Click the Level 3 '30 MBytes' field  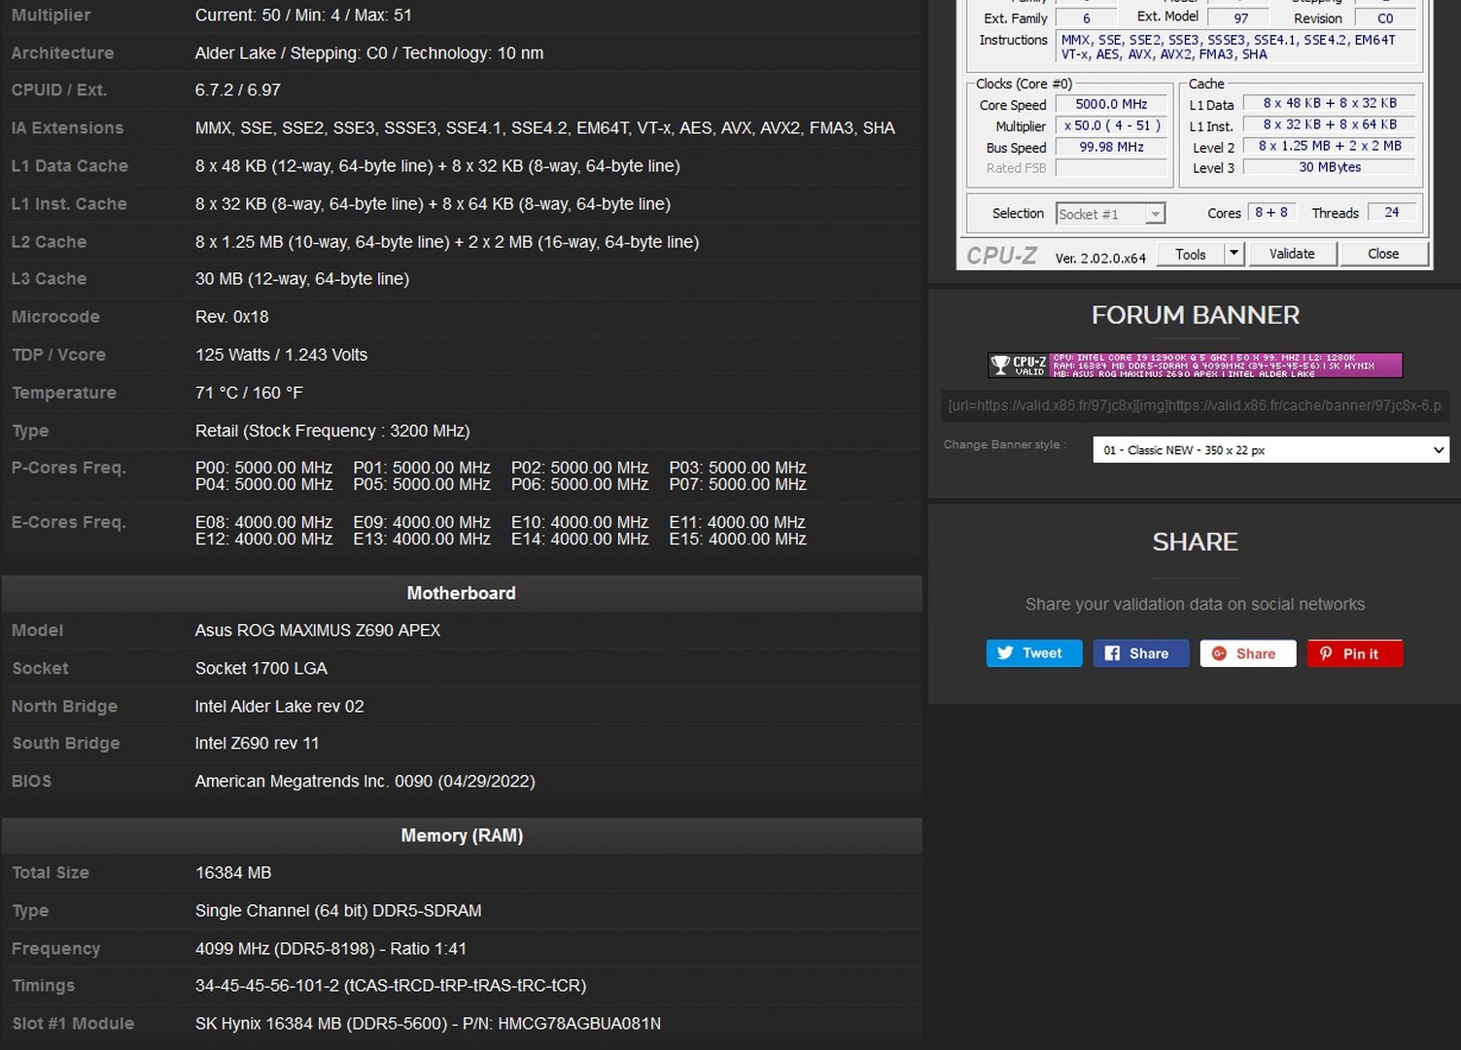coord(1329,167)
